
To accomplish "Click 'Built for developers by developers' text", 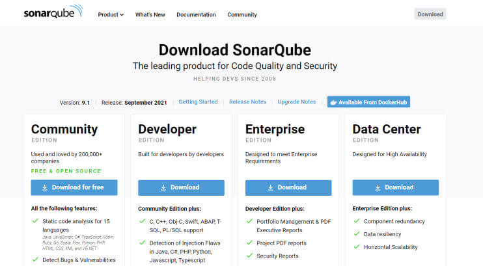I will (181, 154).
